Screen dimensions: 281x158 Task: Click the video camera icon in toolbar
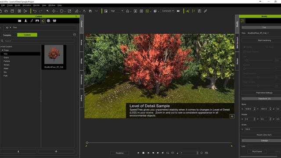178,11
